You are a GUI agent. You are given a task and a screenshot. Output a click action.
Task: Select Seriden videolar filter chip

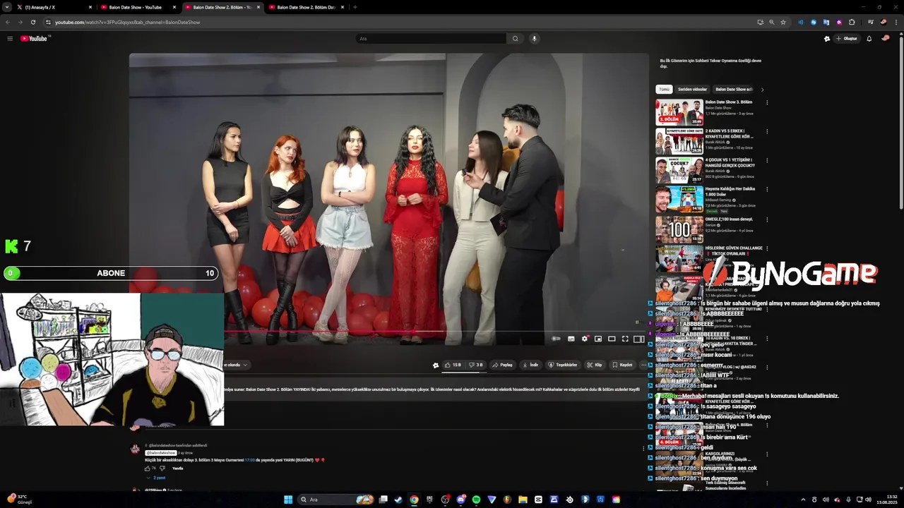click(692, 90)
